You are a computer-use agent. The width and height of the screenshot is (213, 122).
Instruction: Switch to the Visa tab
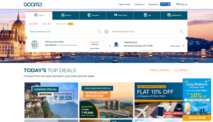click(x=147, y=15)
